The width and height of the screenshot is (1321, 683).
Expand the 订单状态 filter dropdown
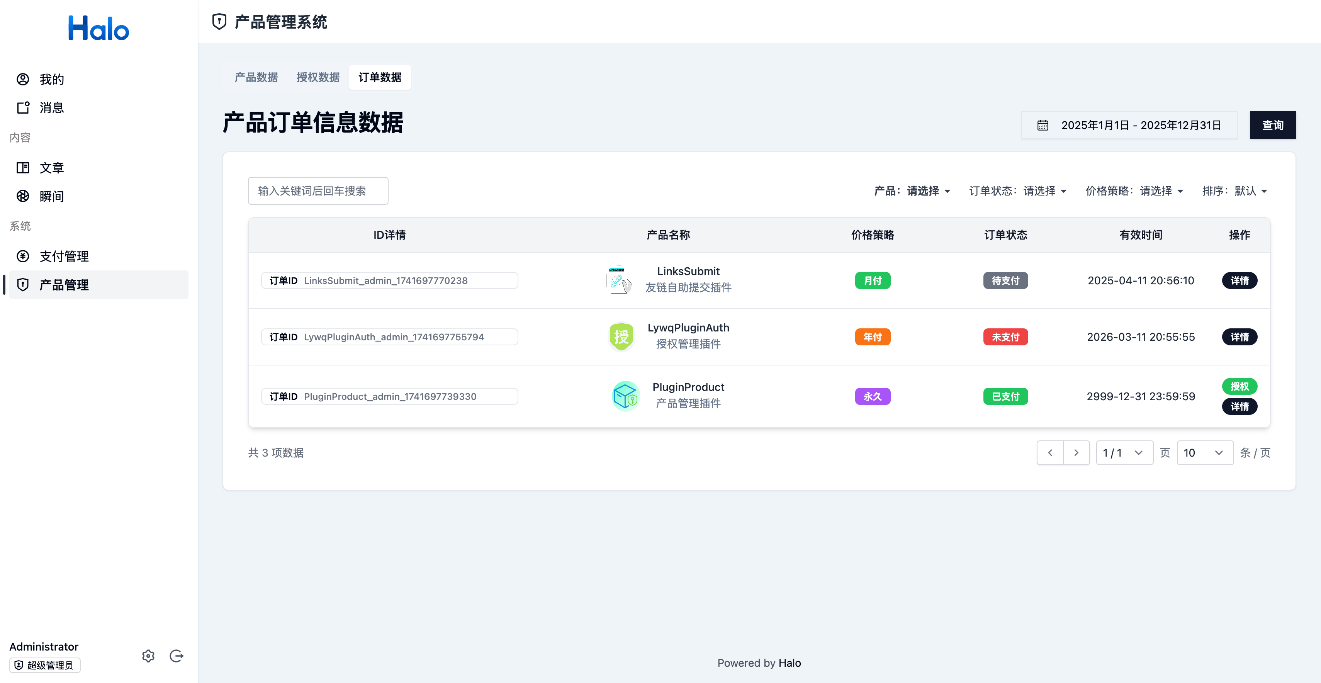tap(1018, 191)
